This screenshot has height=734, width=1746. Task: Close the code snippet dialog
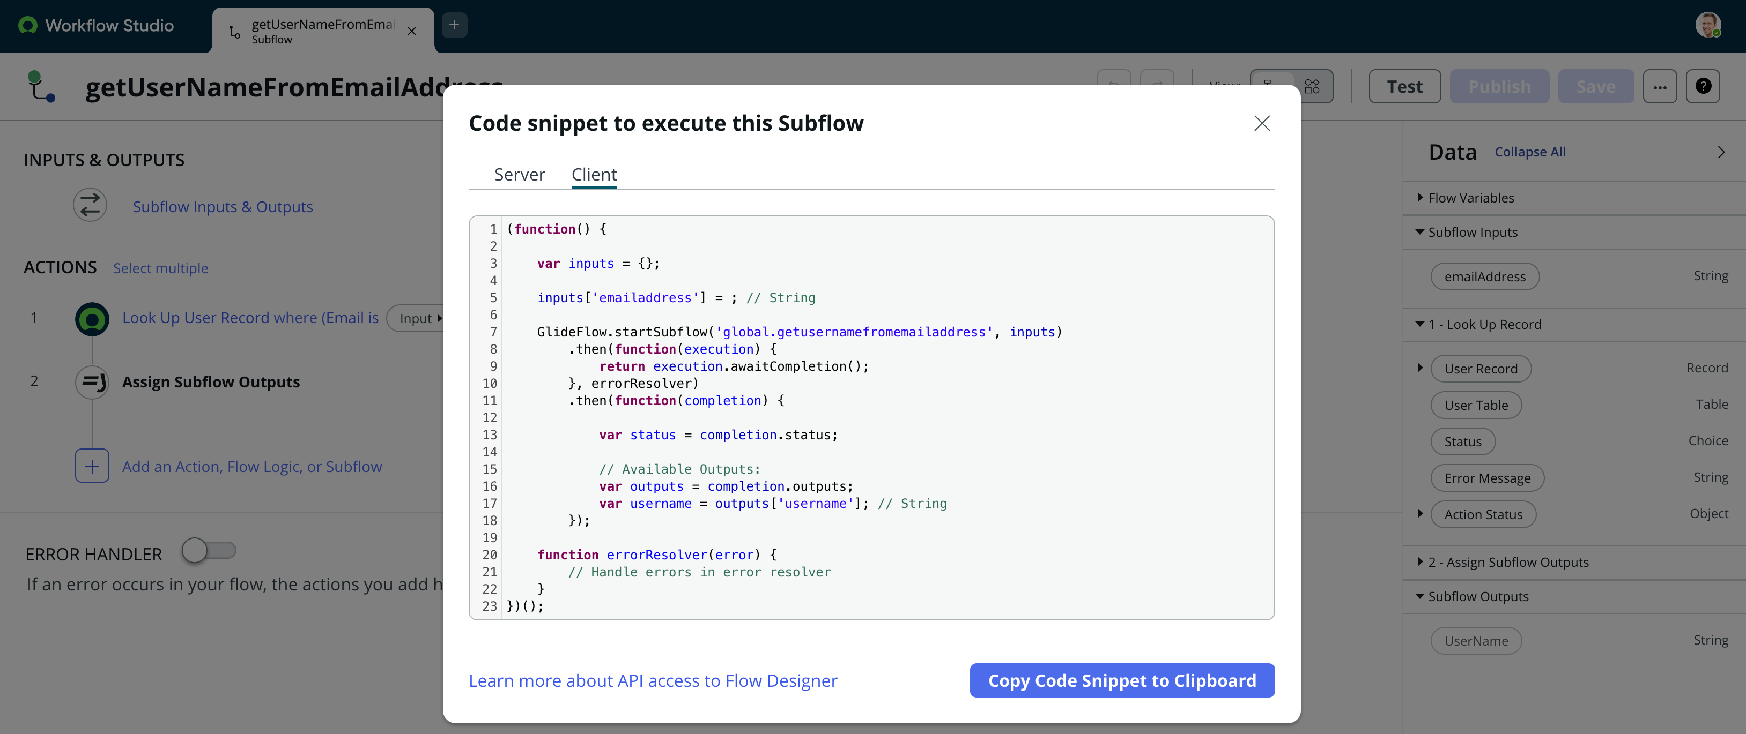1261,123
